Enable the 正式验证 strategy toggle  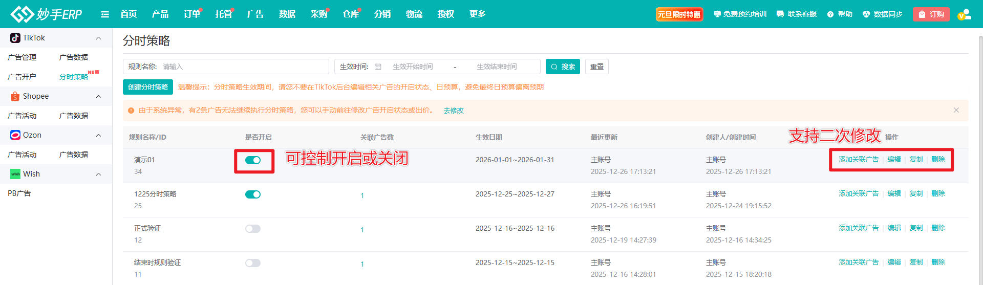(x=253, y=229)
